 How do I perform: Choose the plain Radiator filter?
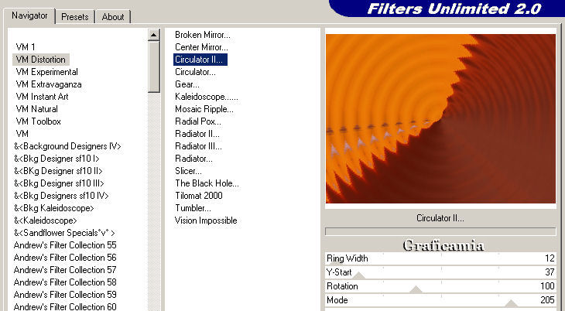click(x=193, y=159)
